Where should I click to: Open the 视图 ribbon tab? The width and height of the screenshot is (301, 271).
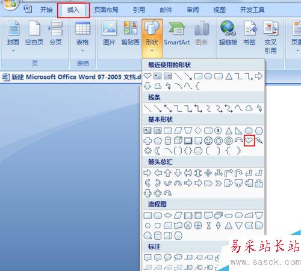tap(219, 10)
